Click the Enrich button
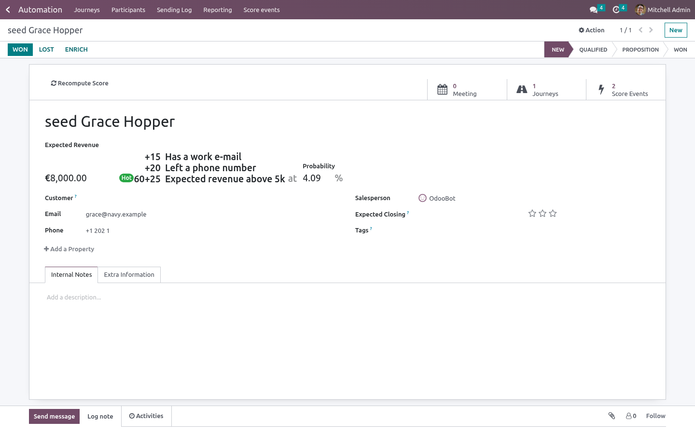Image resolution: width=695 pixels, height=434 pixels. click(x=76, y=50)
